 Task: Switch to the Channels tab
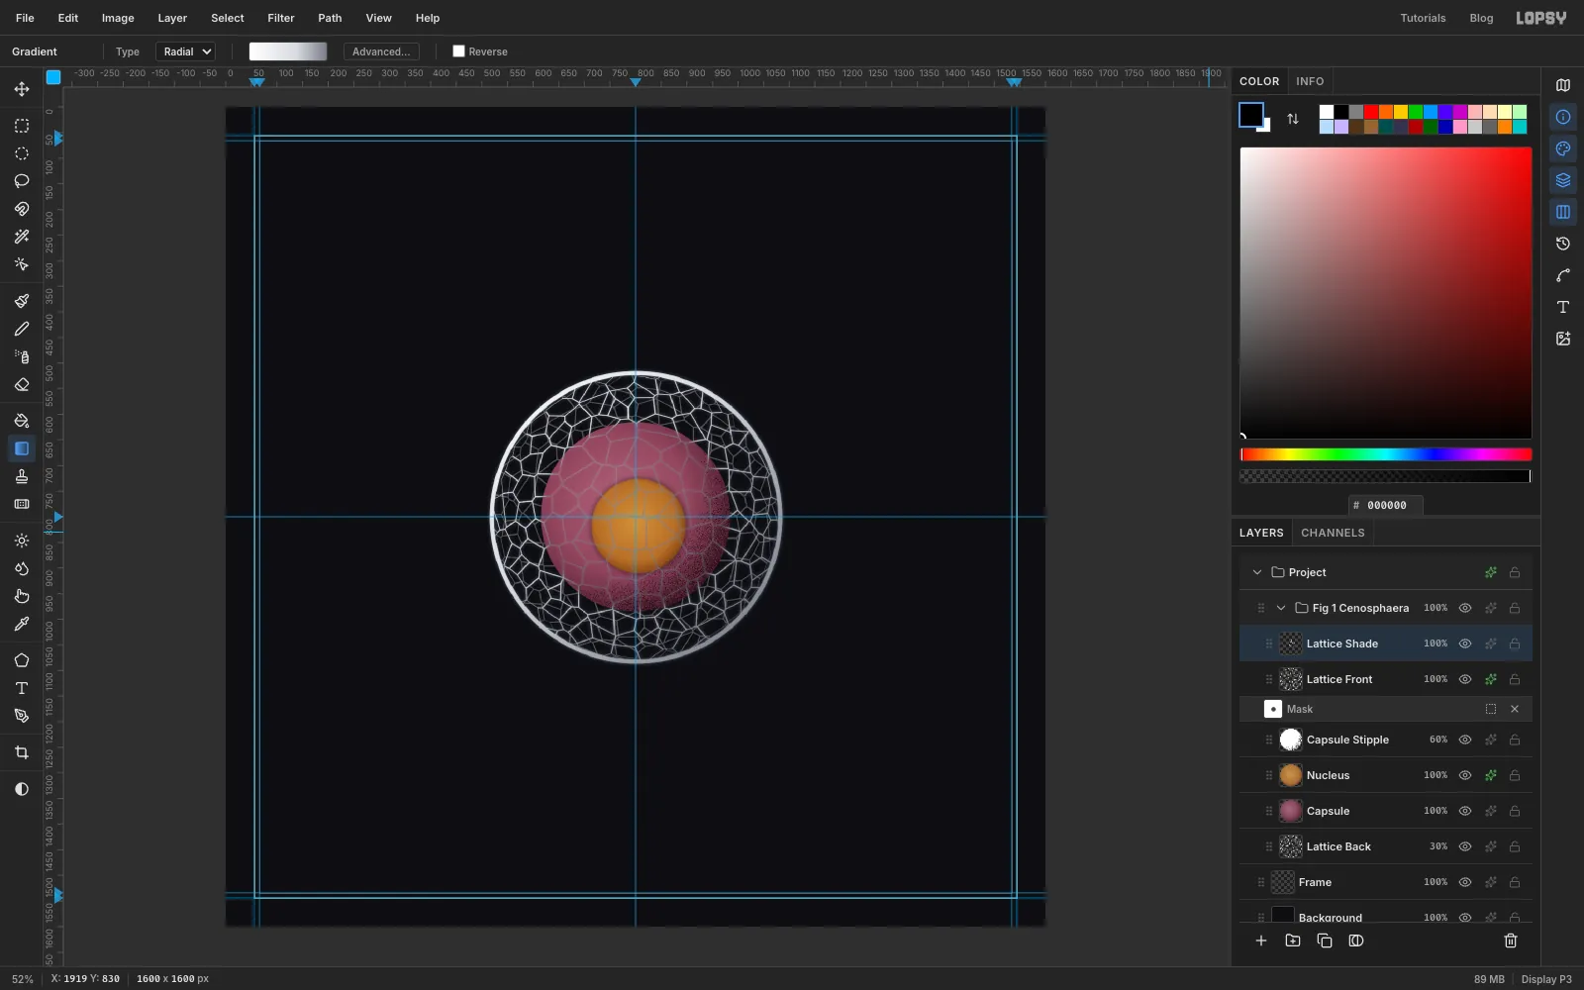[x=1333, y=533]
